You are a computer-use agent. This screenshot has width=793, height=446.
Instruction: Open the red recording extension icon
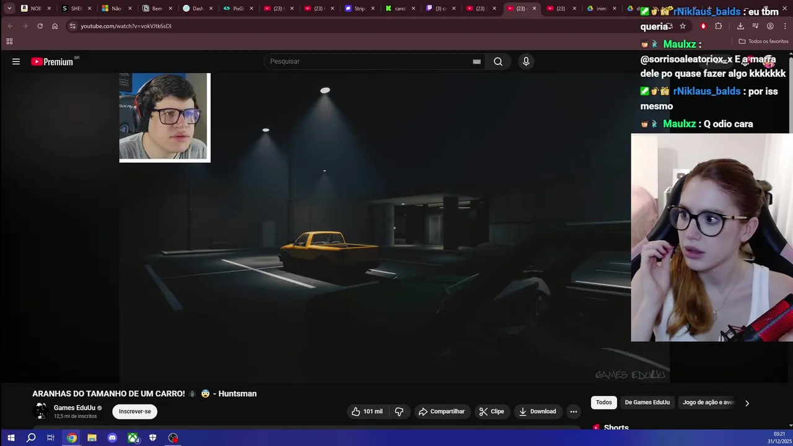703,26
